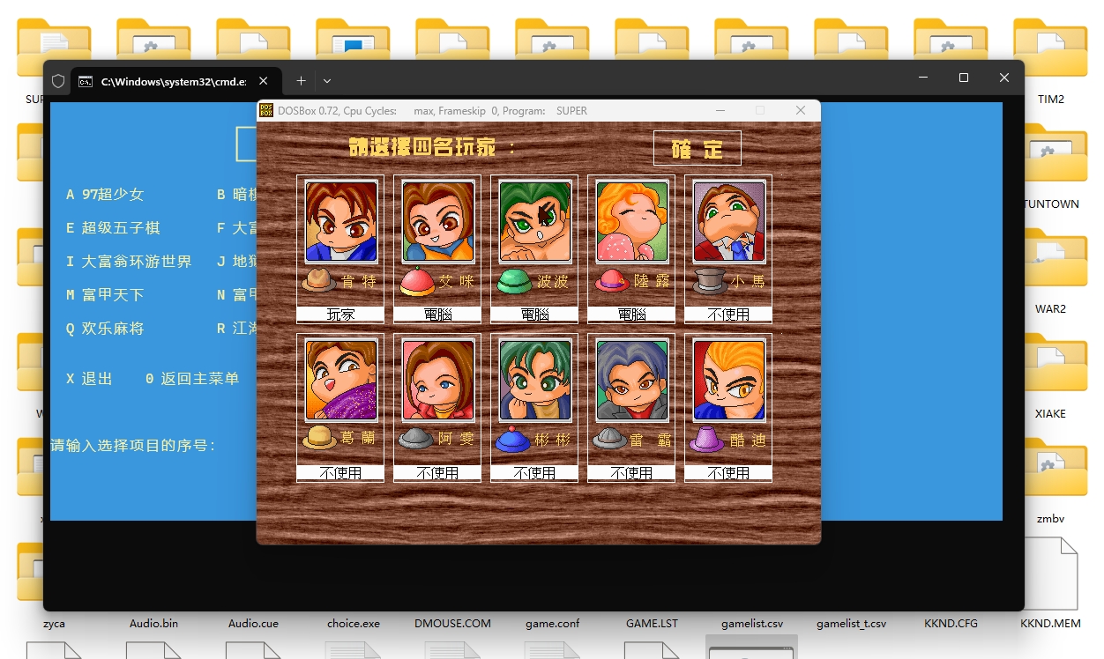Image resolution: width=1104 pixels, height=659 pixels.
Task: Select the gamelist.csv file on desktop
Action: 751,623
